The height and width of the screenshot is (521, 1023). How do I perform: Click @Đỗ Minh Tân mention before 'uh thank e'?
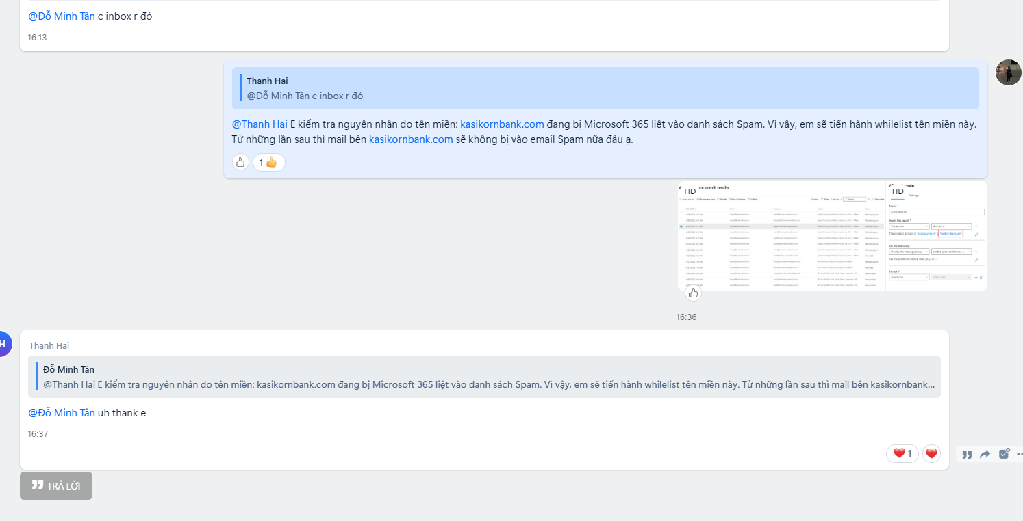(62, 412)
